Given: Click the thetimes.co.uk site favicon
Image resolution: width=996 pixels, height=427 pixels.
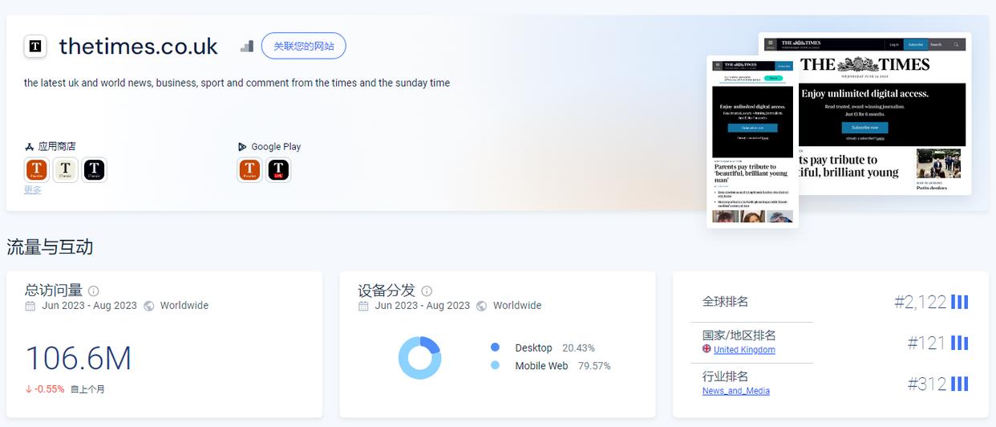Looking at the screenshot, I should pos(35,47).
